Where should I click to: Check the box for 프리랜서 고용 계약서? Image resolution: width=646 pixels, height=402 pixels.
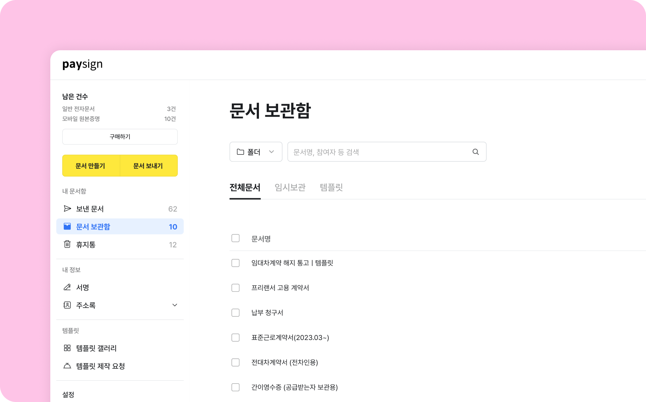pos(235,288)
